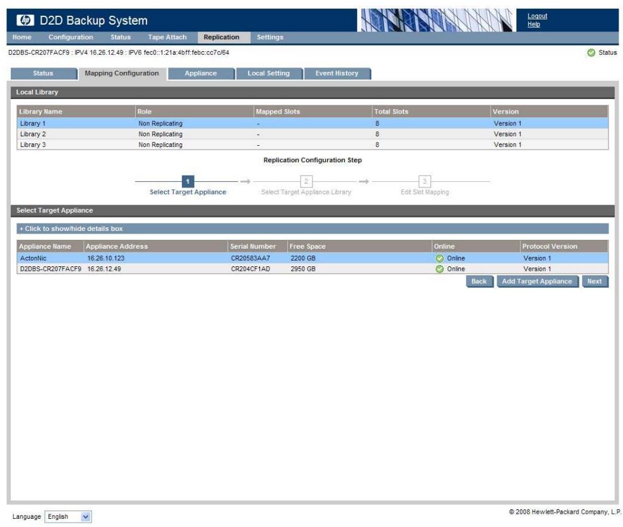Click the Total Slots column header
This screenshot has height=527, width=623.
coord(430,112)
